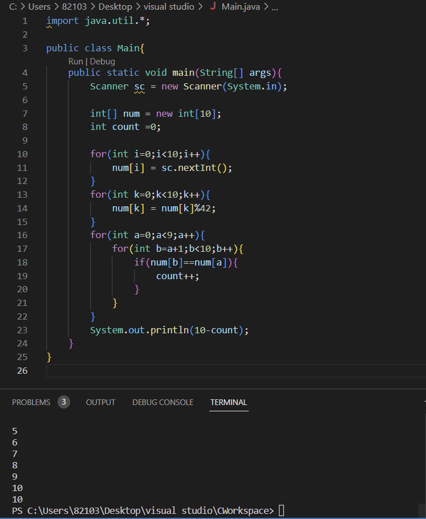Click 'new int[10]' on line 7
Viewport: 426px width, 519px height.
(x=186, y=113)
